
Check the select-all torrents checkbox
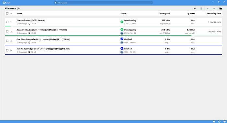(7, 13)
